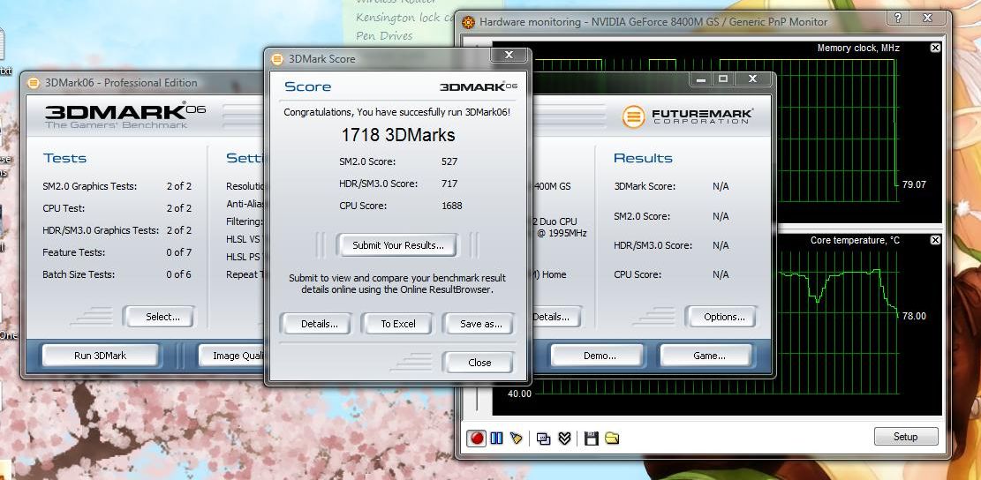The image size is (981, 480).
Task: Click HDR/SM3.0 Score value 717
Action: point(449,184)
